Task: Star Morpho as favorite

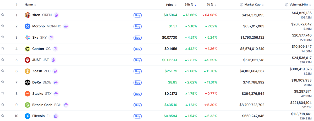Action: (x=3, y=26)
